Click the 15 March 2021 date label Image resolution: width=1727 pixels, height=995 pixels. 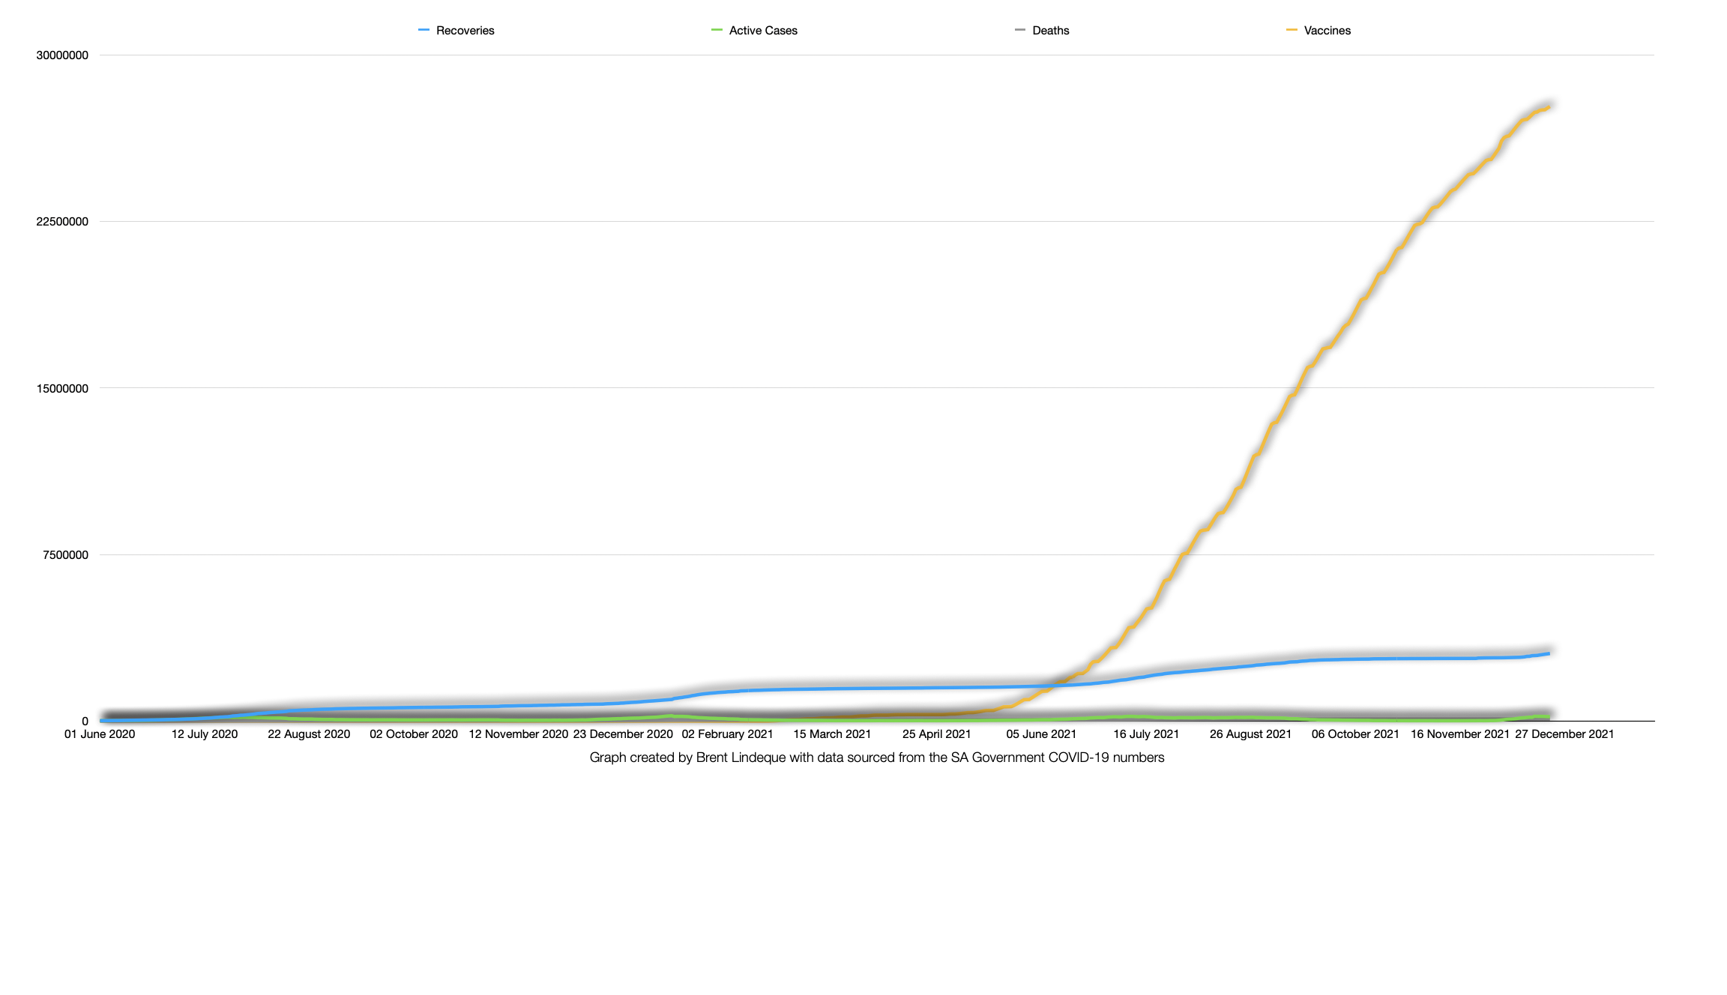coord(832,734)
